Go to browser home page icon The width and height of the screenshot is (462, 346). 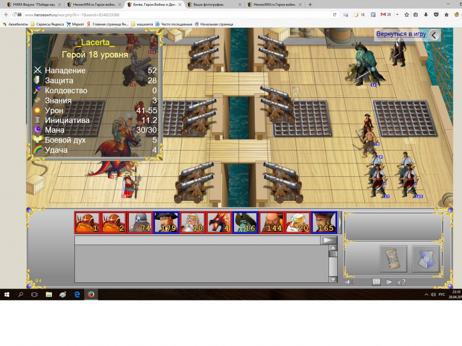coord(447,14)
